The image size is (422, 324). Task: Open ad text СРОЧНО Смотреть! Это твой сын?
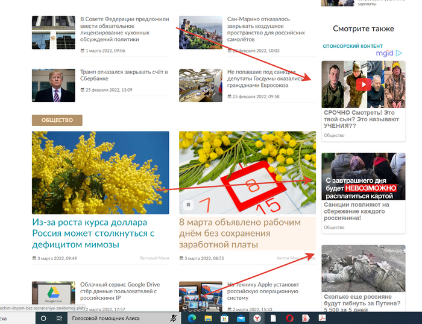point(362,119)
